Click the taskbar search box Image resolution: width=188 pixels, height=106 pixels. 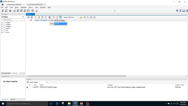(x=27, y=104)
